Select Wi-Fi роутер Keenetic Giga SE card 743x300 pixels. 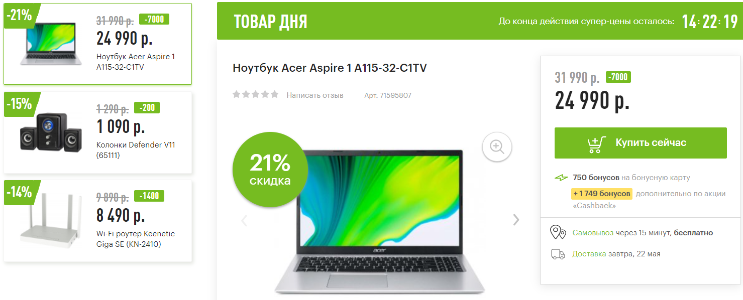[98, 221]
